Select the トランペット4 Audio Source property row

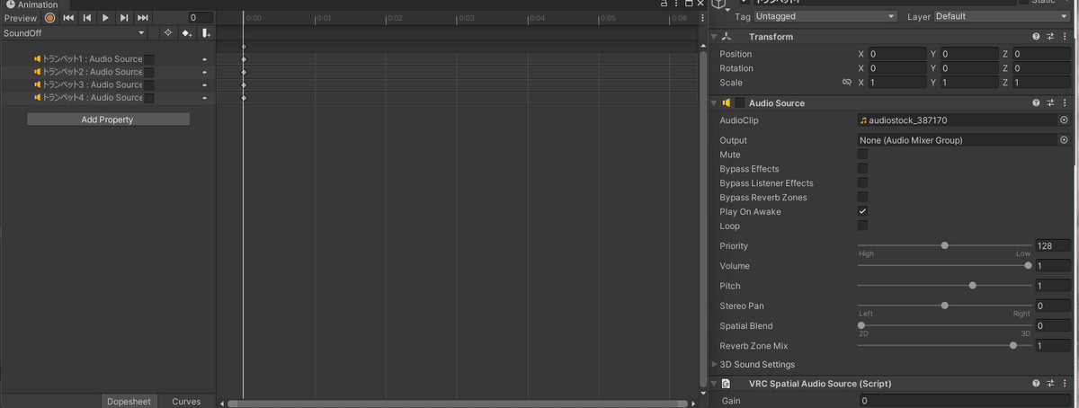pyautogui.click(x=108, y=97)
